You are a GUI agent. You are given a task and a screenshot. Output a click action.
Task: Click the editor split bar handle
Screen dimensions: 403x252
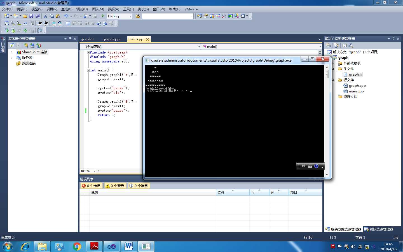[x=320, y=52]
